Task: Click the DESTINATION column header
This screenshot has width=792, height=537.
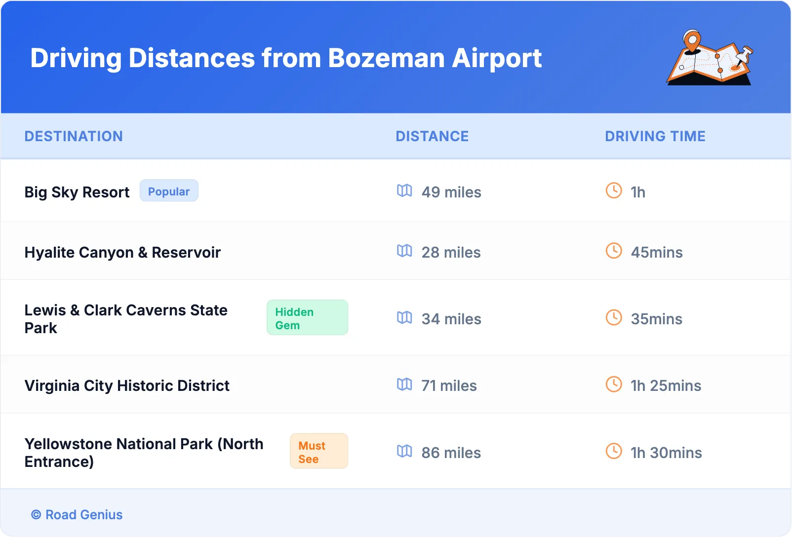Action: point(74,137)
